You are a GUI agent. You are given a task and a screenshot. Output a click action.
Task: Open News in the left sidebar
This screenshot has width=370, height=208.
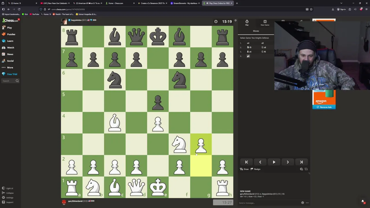point(8,54)
